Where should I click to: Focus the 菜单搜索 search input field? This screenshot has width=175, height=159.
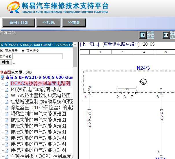tap(37, 56)
